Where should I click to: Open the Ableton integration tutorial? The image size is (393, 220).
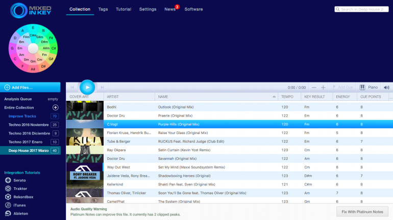tap(16, 213)
